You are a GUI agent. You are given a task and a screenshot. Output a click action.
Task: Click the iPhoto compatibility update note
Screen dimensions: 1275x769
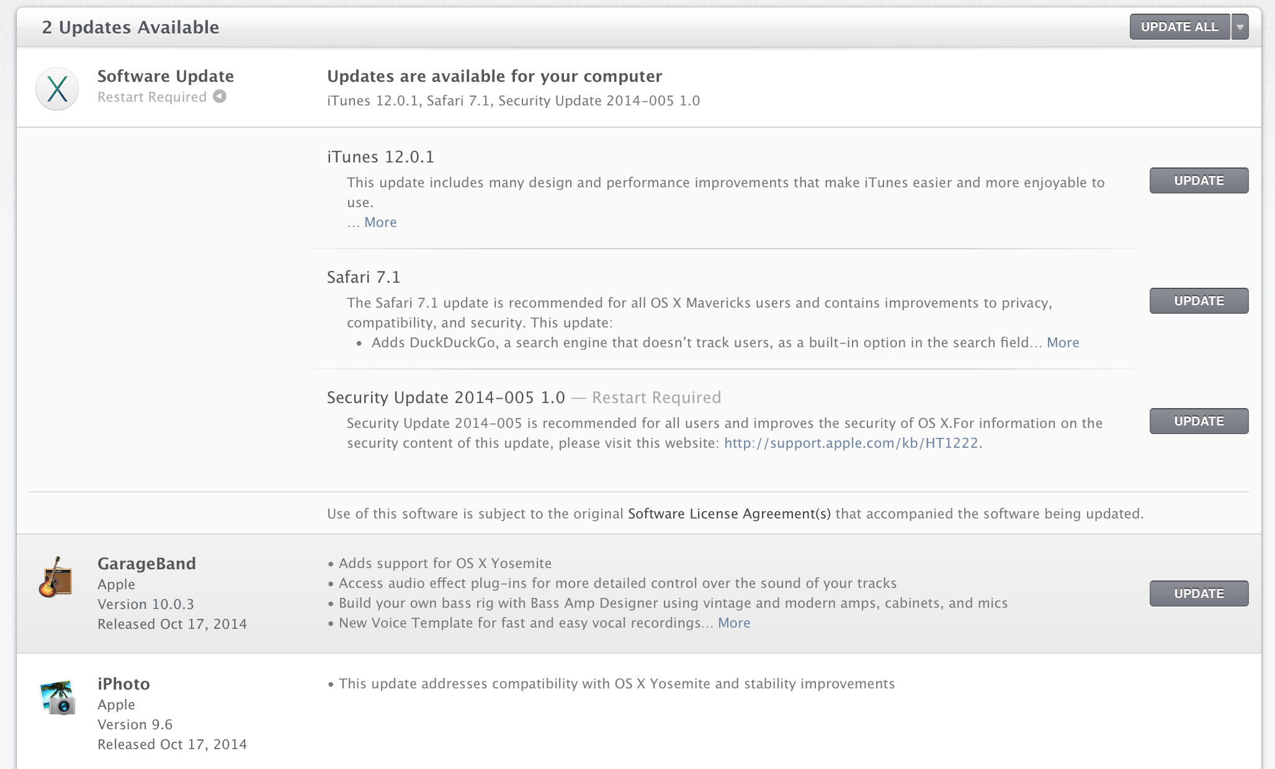click(x=611, y=683)
